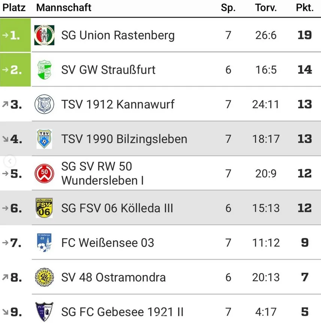Viewport: 321px width, 323px height.
Task: Click the SG FC Gebesee 1921 shield
Action: pos(44,312)
